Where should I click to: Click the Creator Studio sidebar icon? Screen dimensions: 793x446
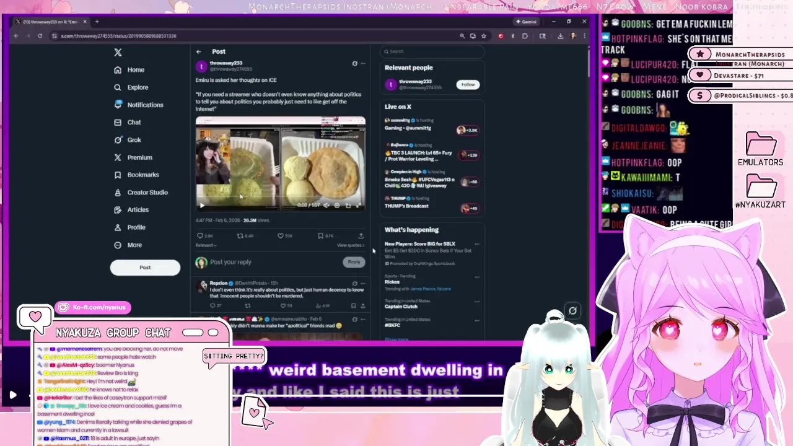[x=118, y=193]
